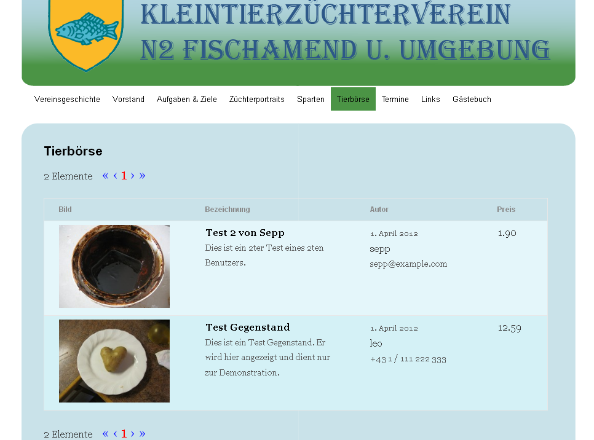This screenshot has height=440, width=594.
Task: Click page number 1 in top pagination
Action: pos(124,176)
